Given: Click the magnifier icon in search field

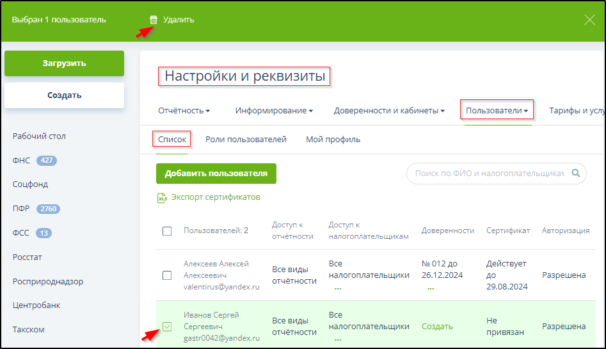Looking at the screenshot, I should pos(576,173).
